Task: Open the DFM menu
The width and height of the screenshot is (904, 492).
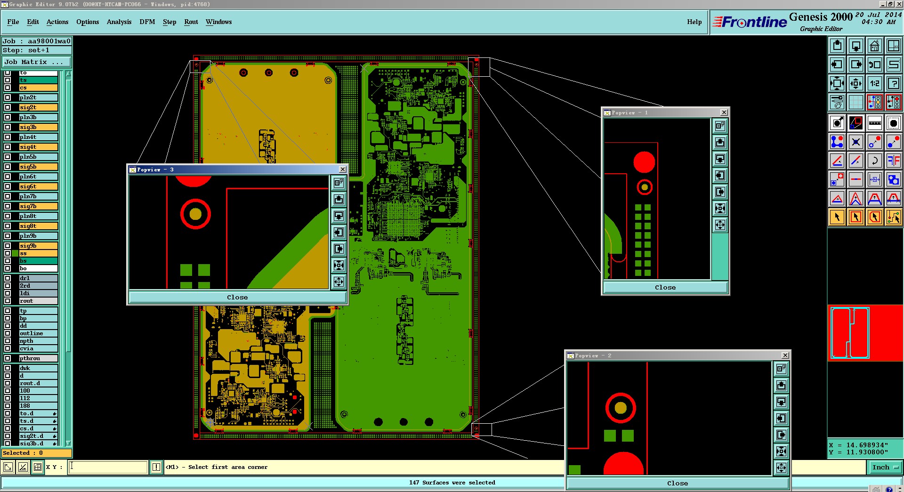Action: [147, 22]
